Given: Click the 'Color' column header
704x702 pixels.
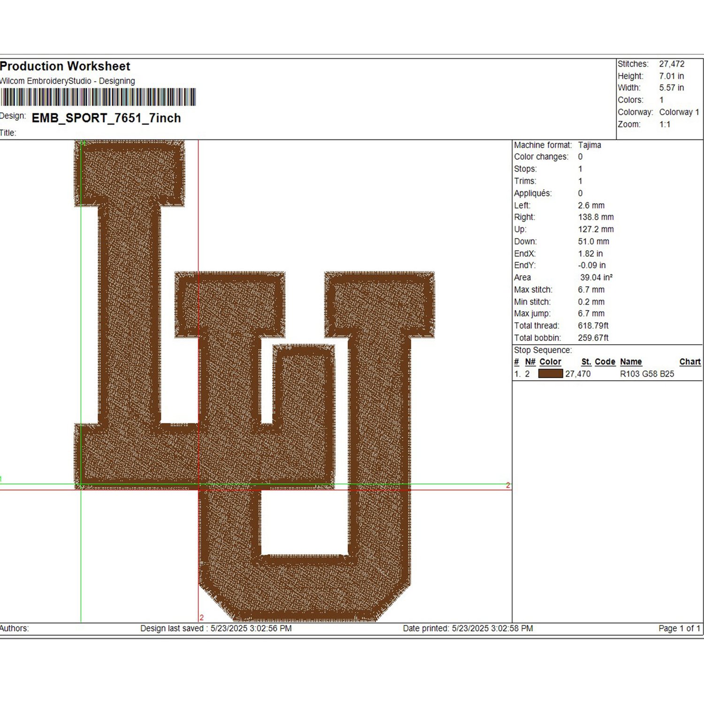Looking at the screenshot, I should pos(551,362).
